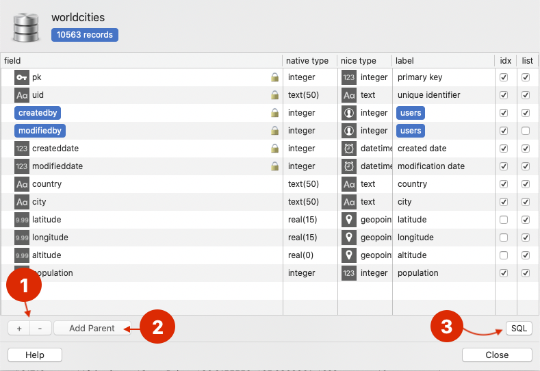Select the createdby field tag
The height and width of the screenshot is (371, 540).
pyautogui.click(x=38, y=113)
